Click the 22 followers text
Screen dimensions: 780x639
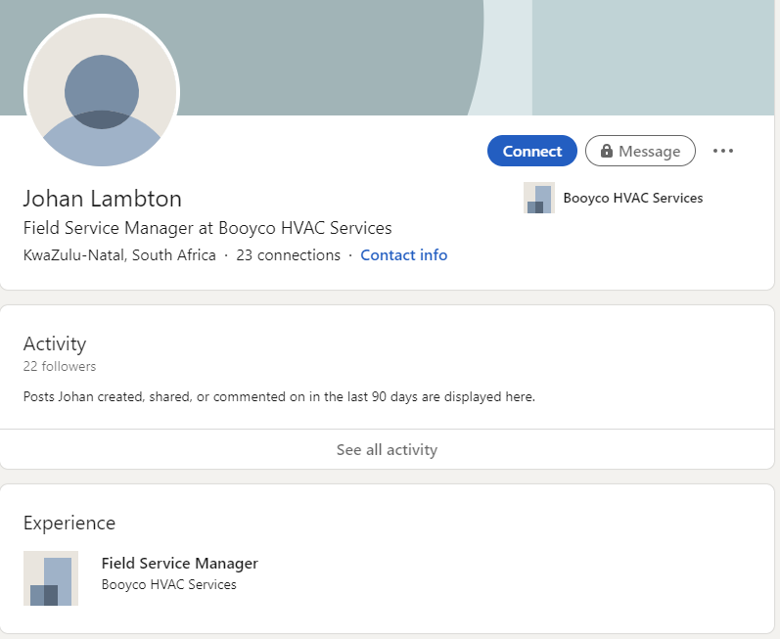point(60,366)
